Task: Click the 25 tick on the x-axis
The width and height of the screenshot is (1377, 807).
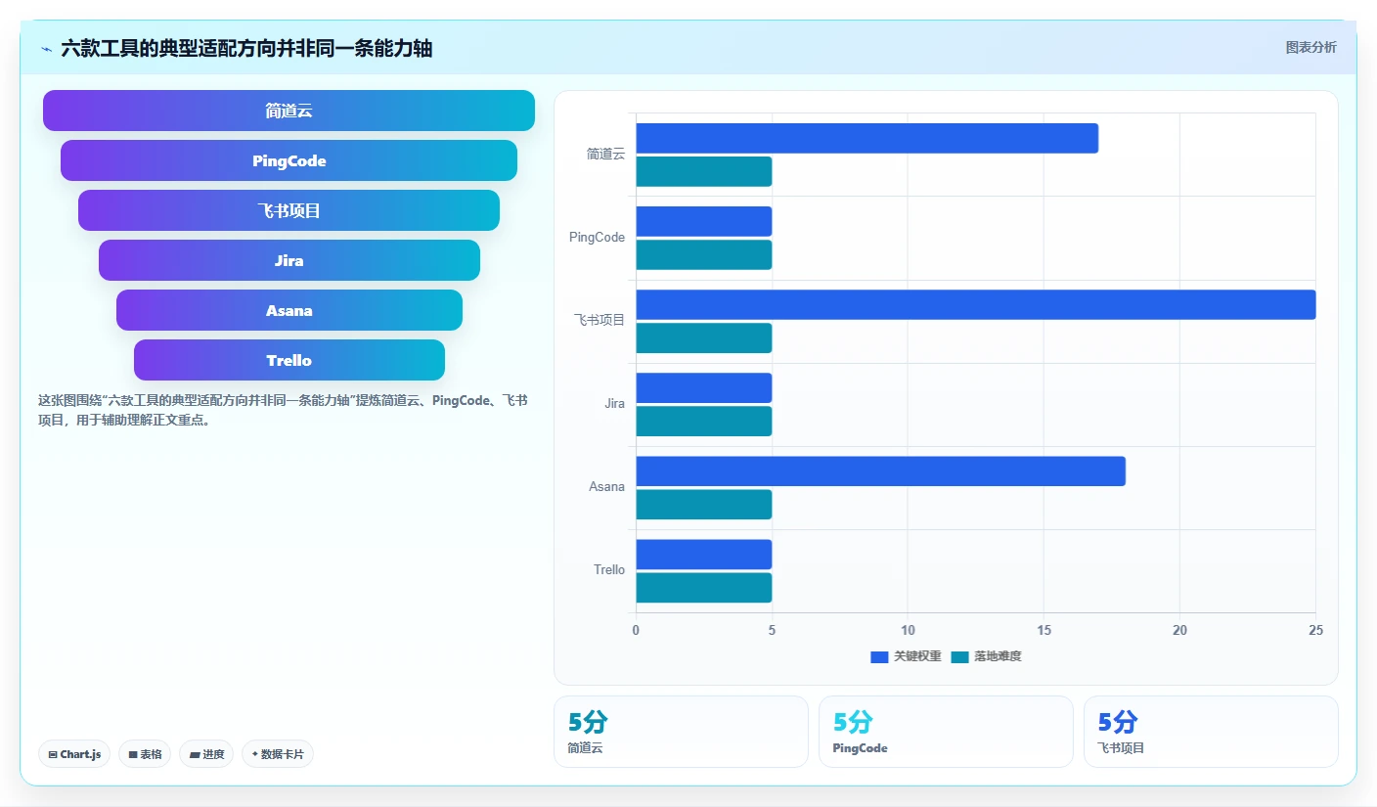Action: point(1315,630)
